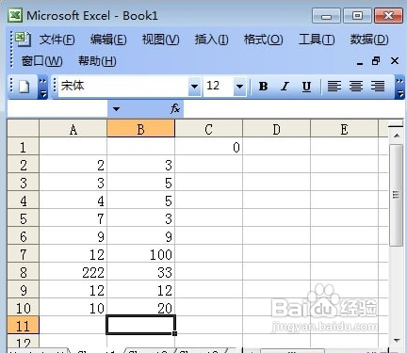The image size is (407, 353).
Task: Select the active cell B11
Action: click(141, 325)
